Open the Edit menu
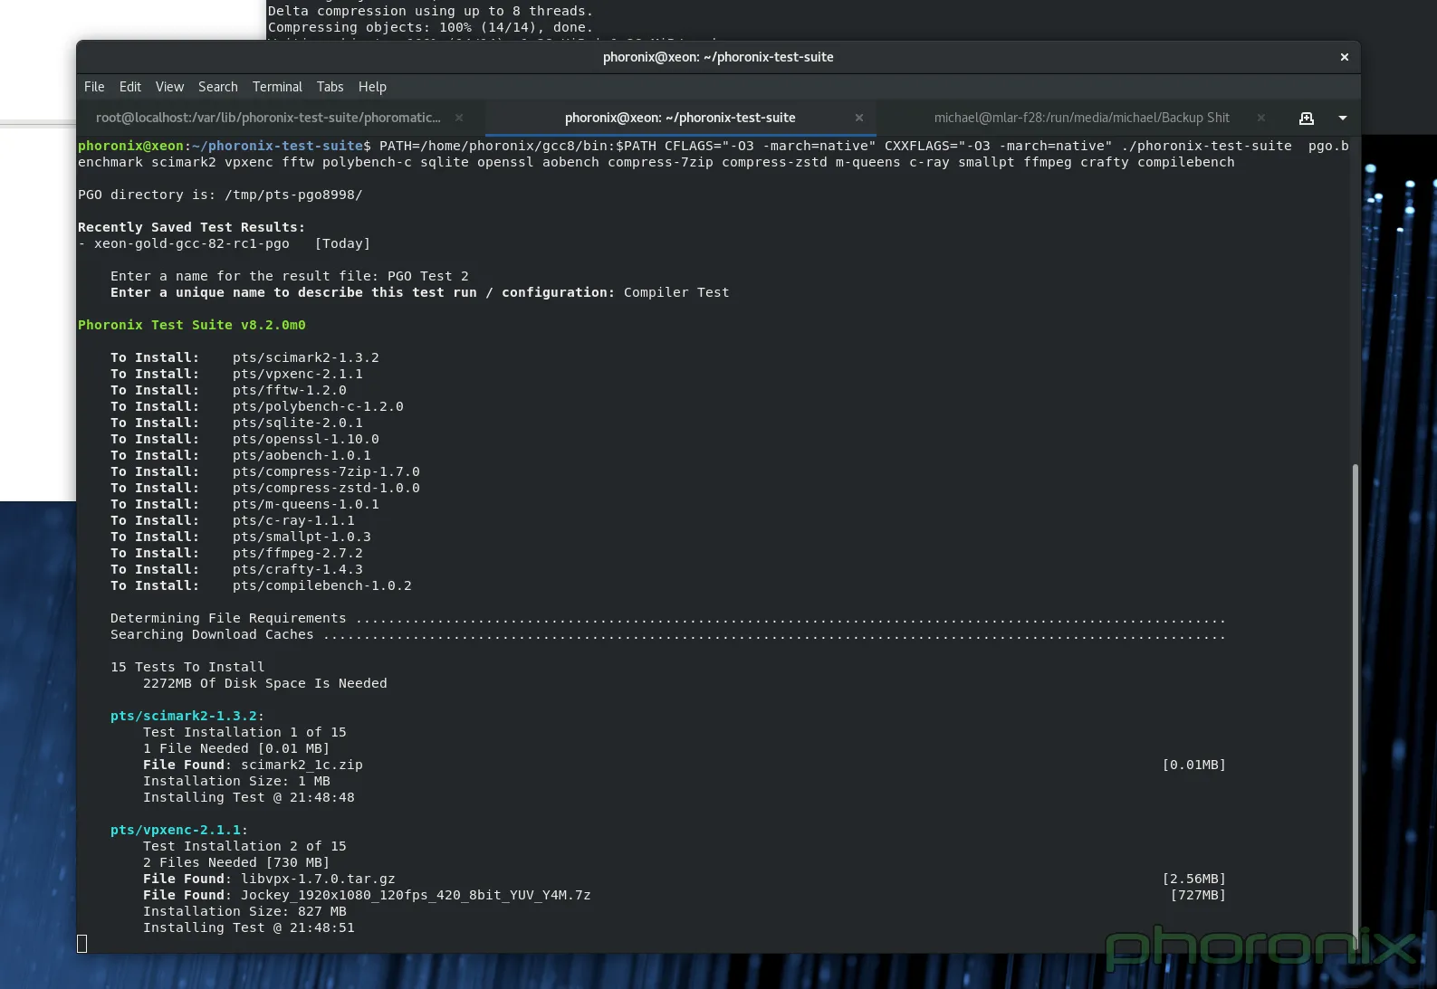Viewport: 1437px width, 989px height. (x=130, y=87)
